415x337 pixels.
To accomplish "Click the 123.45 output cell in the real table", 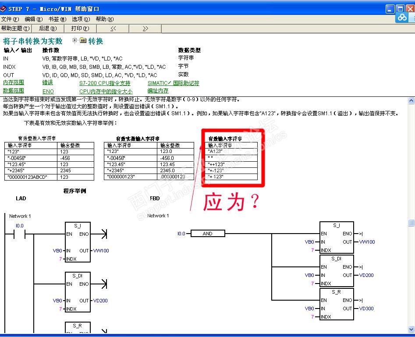I will tap(175, 164).
